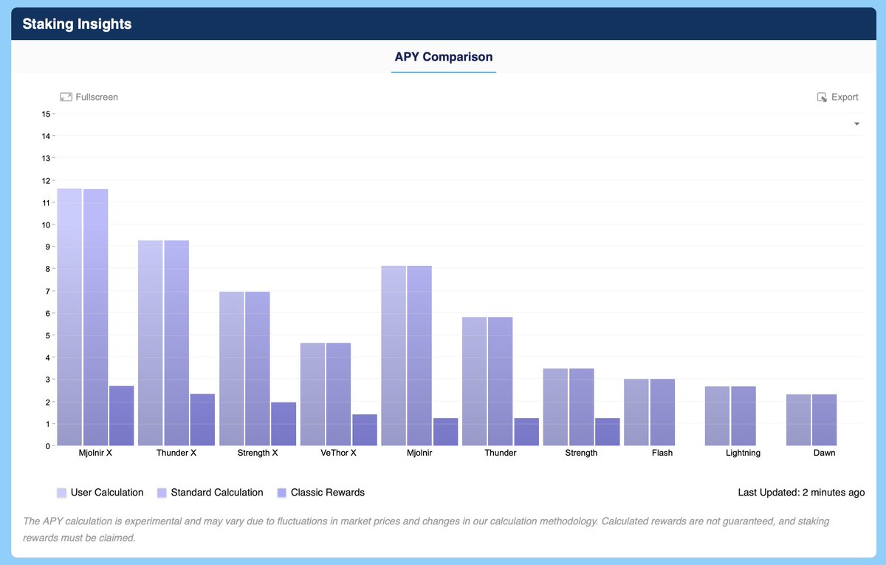Click the Fullscreen icon
Screen dimensions: 886x565
66,97
